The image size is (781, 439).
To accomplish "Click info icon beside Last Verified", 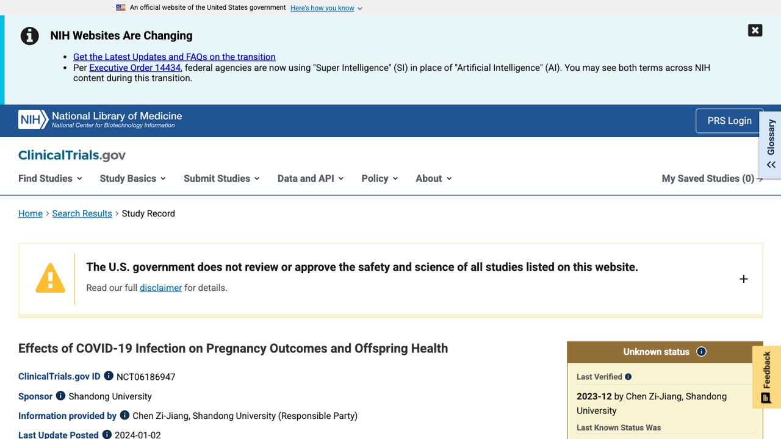I will click(628, 377).
